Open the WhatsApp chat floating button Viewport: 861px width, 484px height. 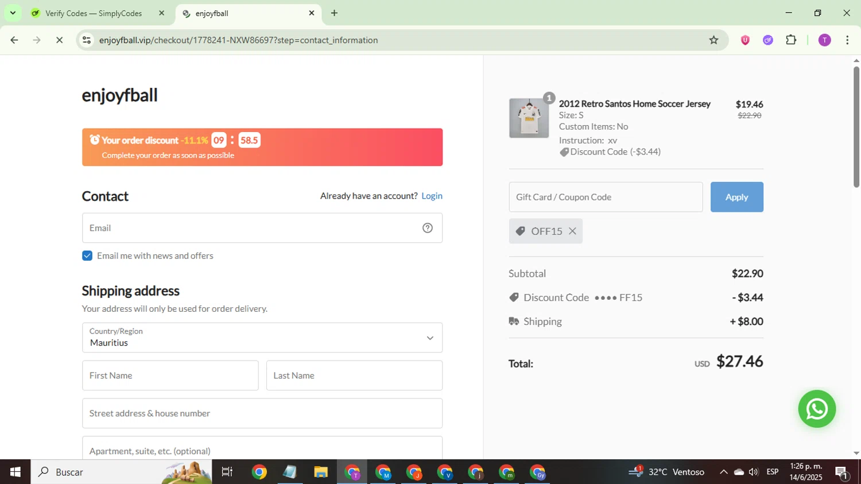(x=817, y=409)
